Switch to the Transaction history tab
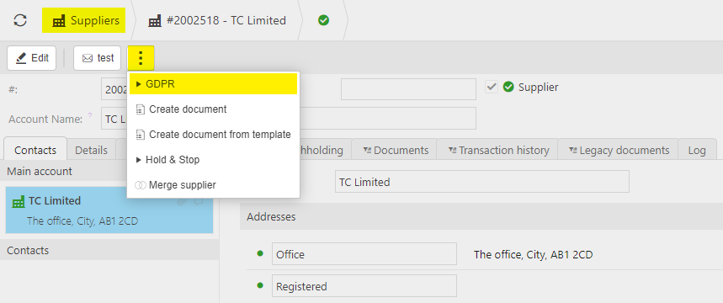 point(497,150)
